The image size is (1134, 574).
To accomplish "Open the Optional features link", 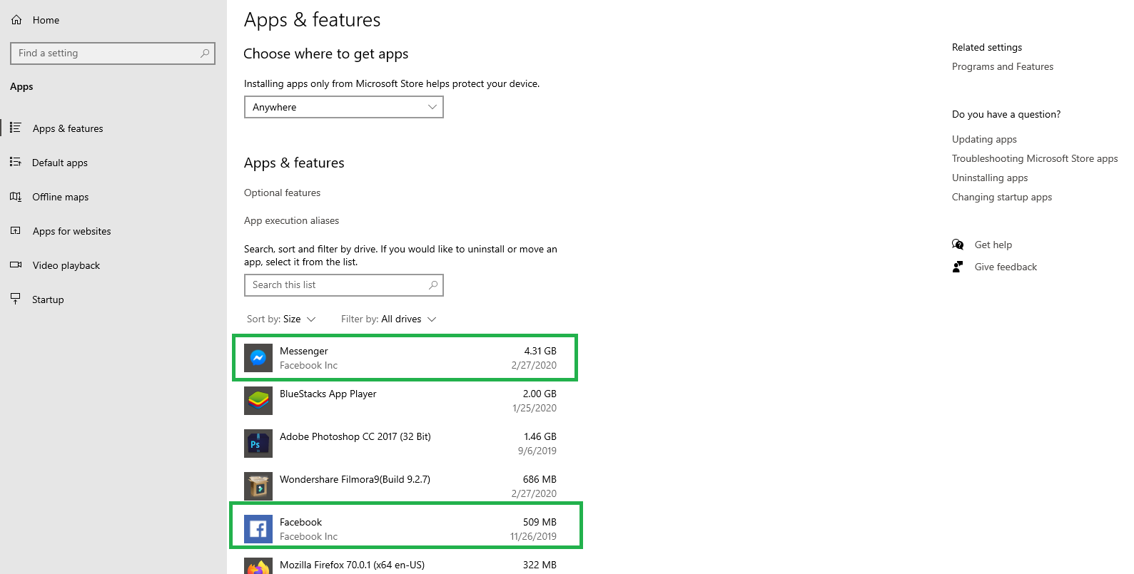I will (x=282, y=193).
